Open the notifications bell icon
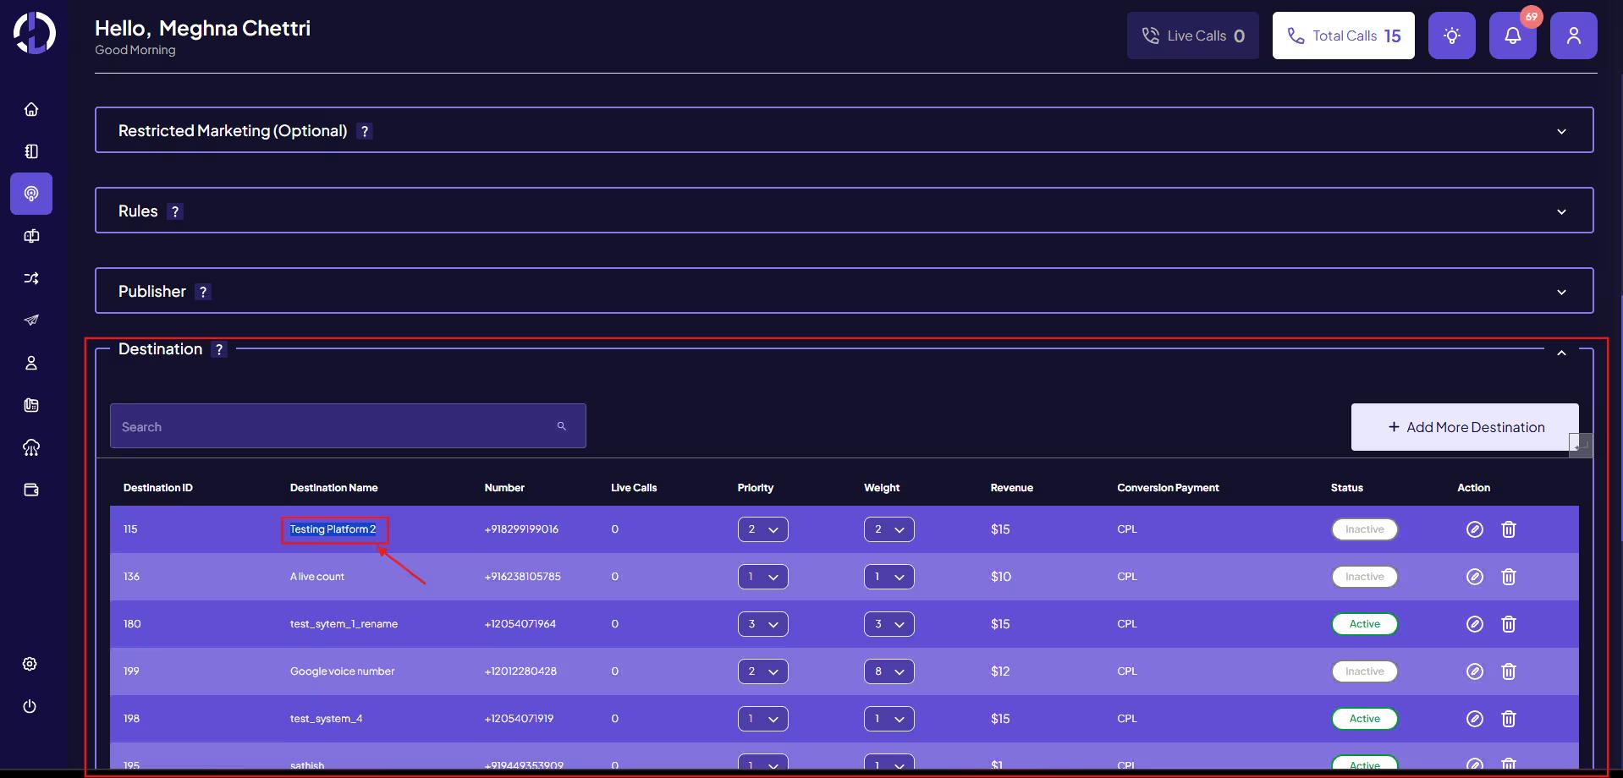 1512,36
